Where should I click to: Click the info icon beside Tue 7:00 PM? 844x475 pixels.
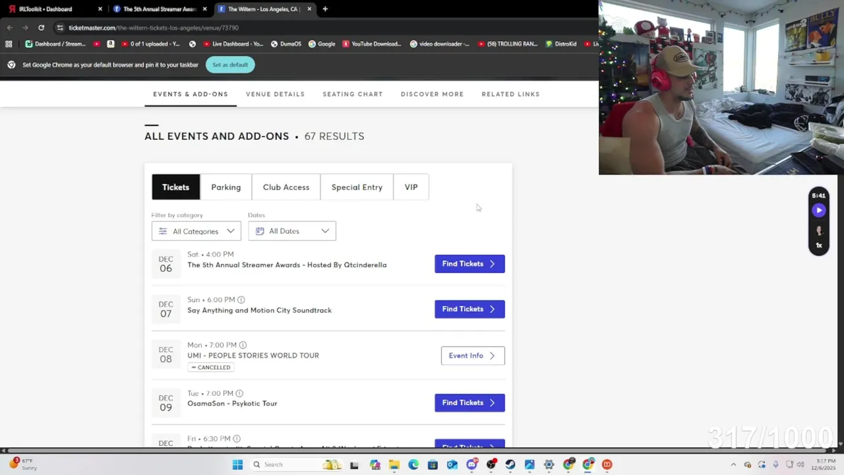[239, 393]
